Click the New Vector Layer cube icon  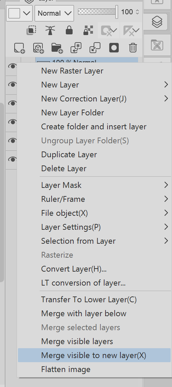pos(38,48)
